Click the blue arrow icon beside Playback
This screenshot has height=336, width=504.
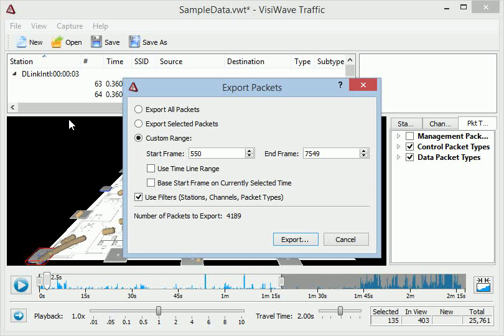[x=19, y=315]
